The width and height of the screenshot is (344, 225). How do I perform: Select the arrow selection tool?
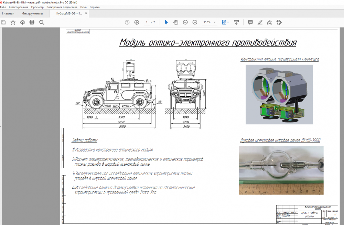coord(166,22)
